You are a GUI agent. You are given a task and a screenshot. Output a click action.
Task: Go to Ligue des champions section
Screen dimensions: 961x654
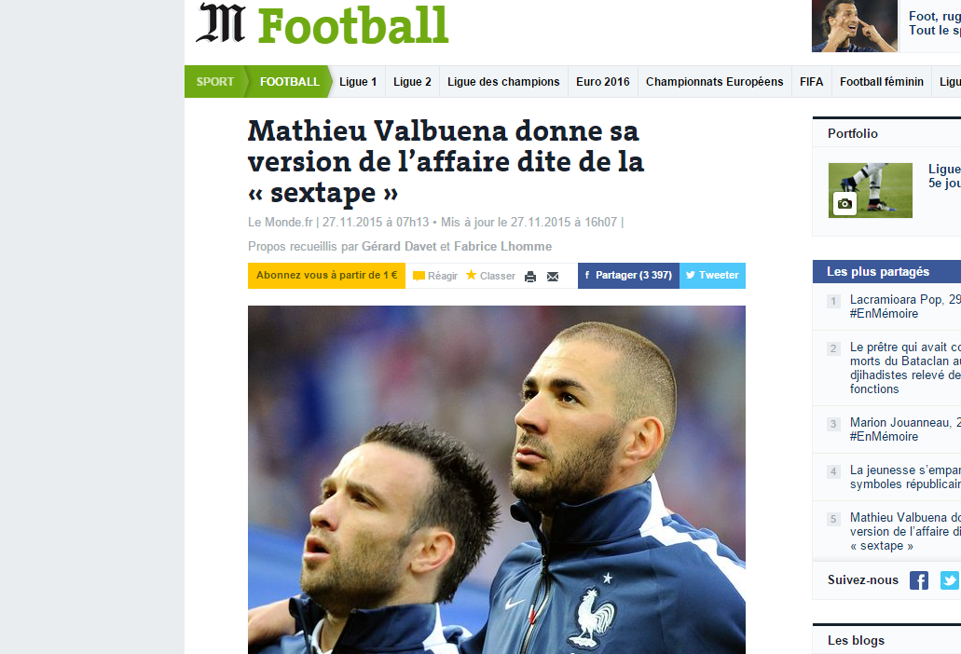(503, 81)
